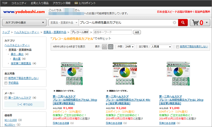Click the 検索 button beside keyword field

137,32
